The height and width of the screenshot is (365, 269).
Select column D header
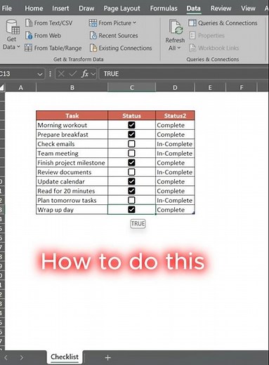(175, 88)
